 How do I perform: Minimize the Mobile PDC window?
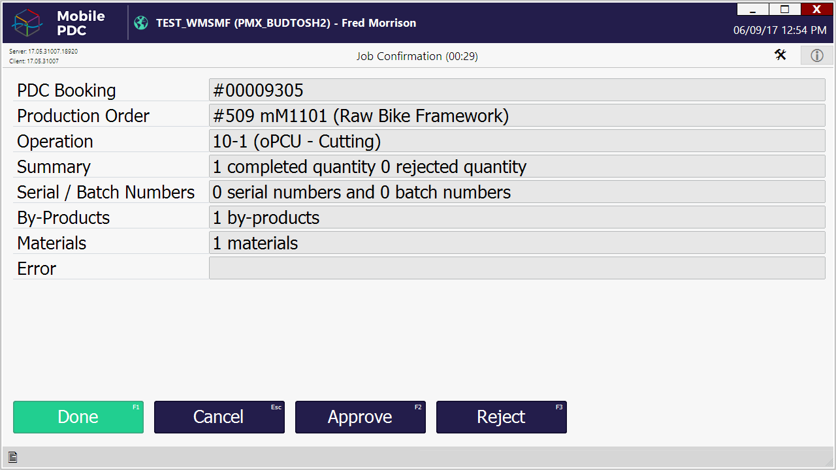click(753, 9)
